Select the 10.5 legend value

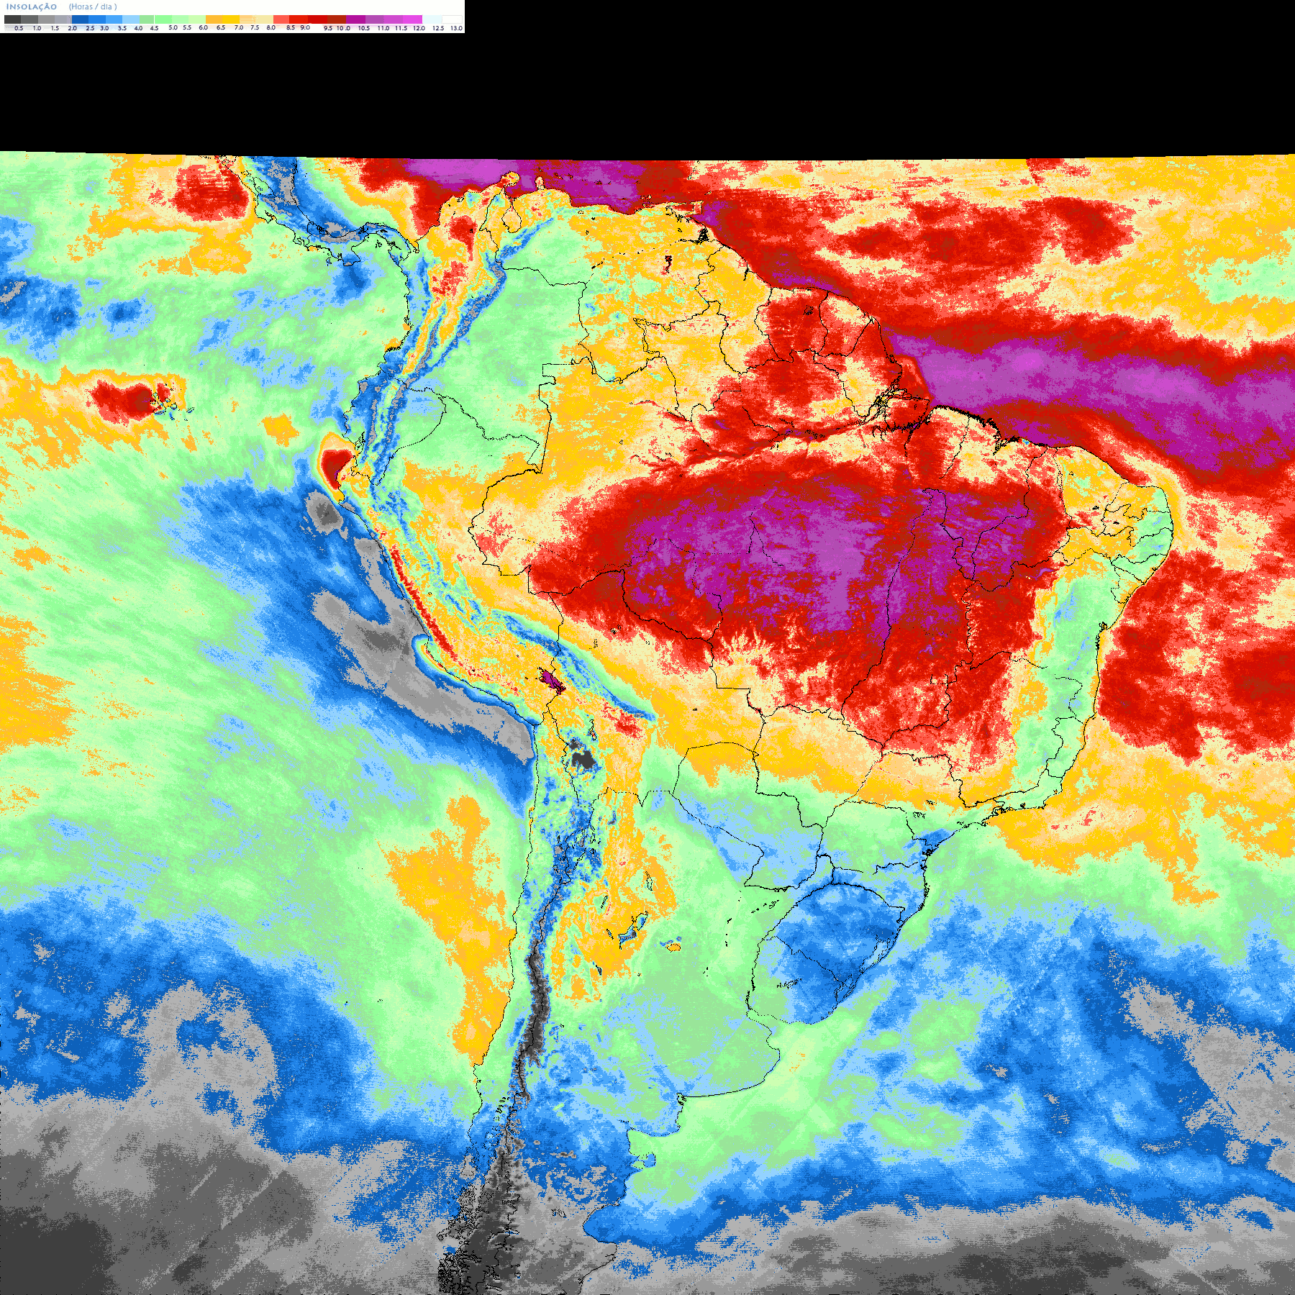point(364,28)
